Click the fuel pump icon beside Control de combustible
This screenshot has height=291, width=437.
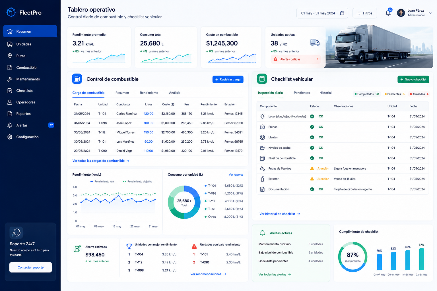[x=77, y=79]
